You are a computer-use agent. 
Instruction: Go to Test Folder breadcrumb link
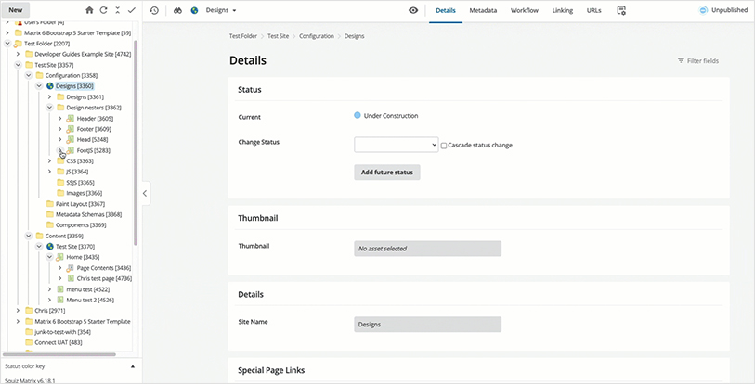pos(243,36)
